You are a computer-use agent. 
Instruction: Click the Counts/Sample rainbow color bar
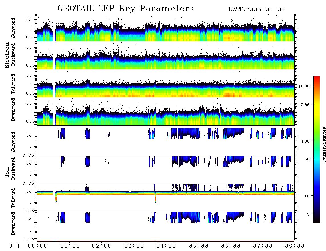[317, 149]
